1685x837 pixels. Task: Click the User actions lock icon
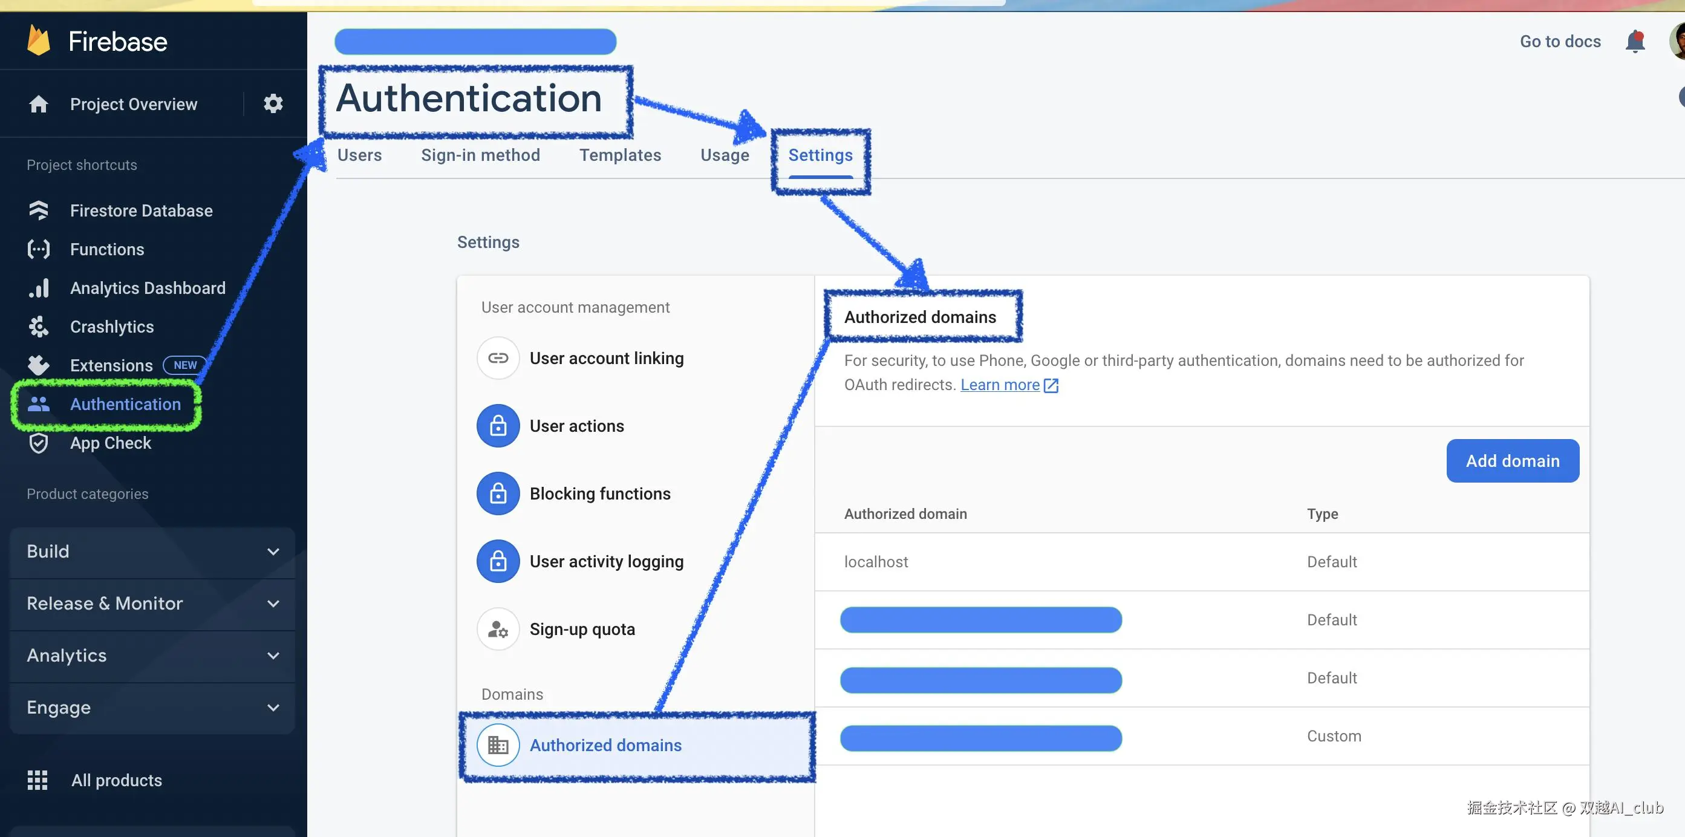[x=498, y=426]
